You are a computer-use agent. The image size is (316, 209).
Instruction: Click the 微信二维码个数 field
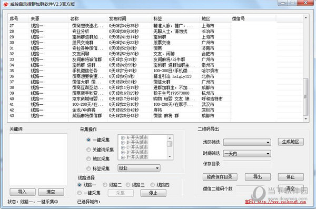[x=250, y=189]
